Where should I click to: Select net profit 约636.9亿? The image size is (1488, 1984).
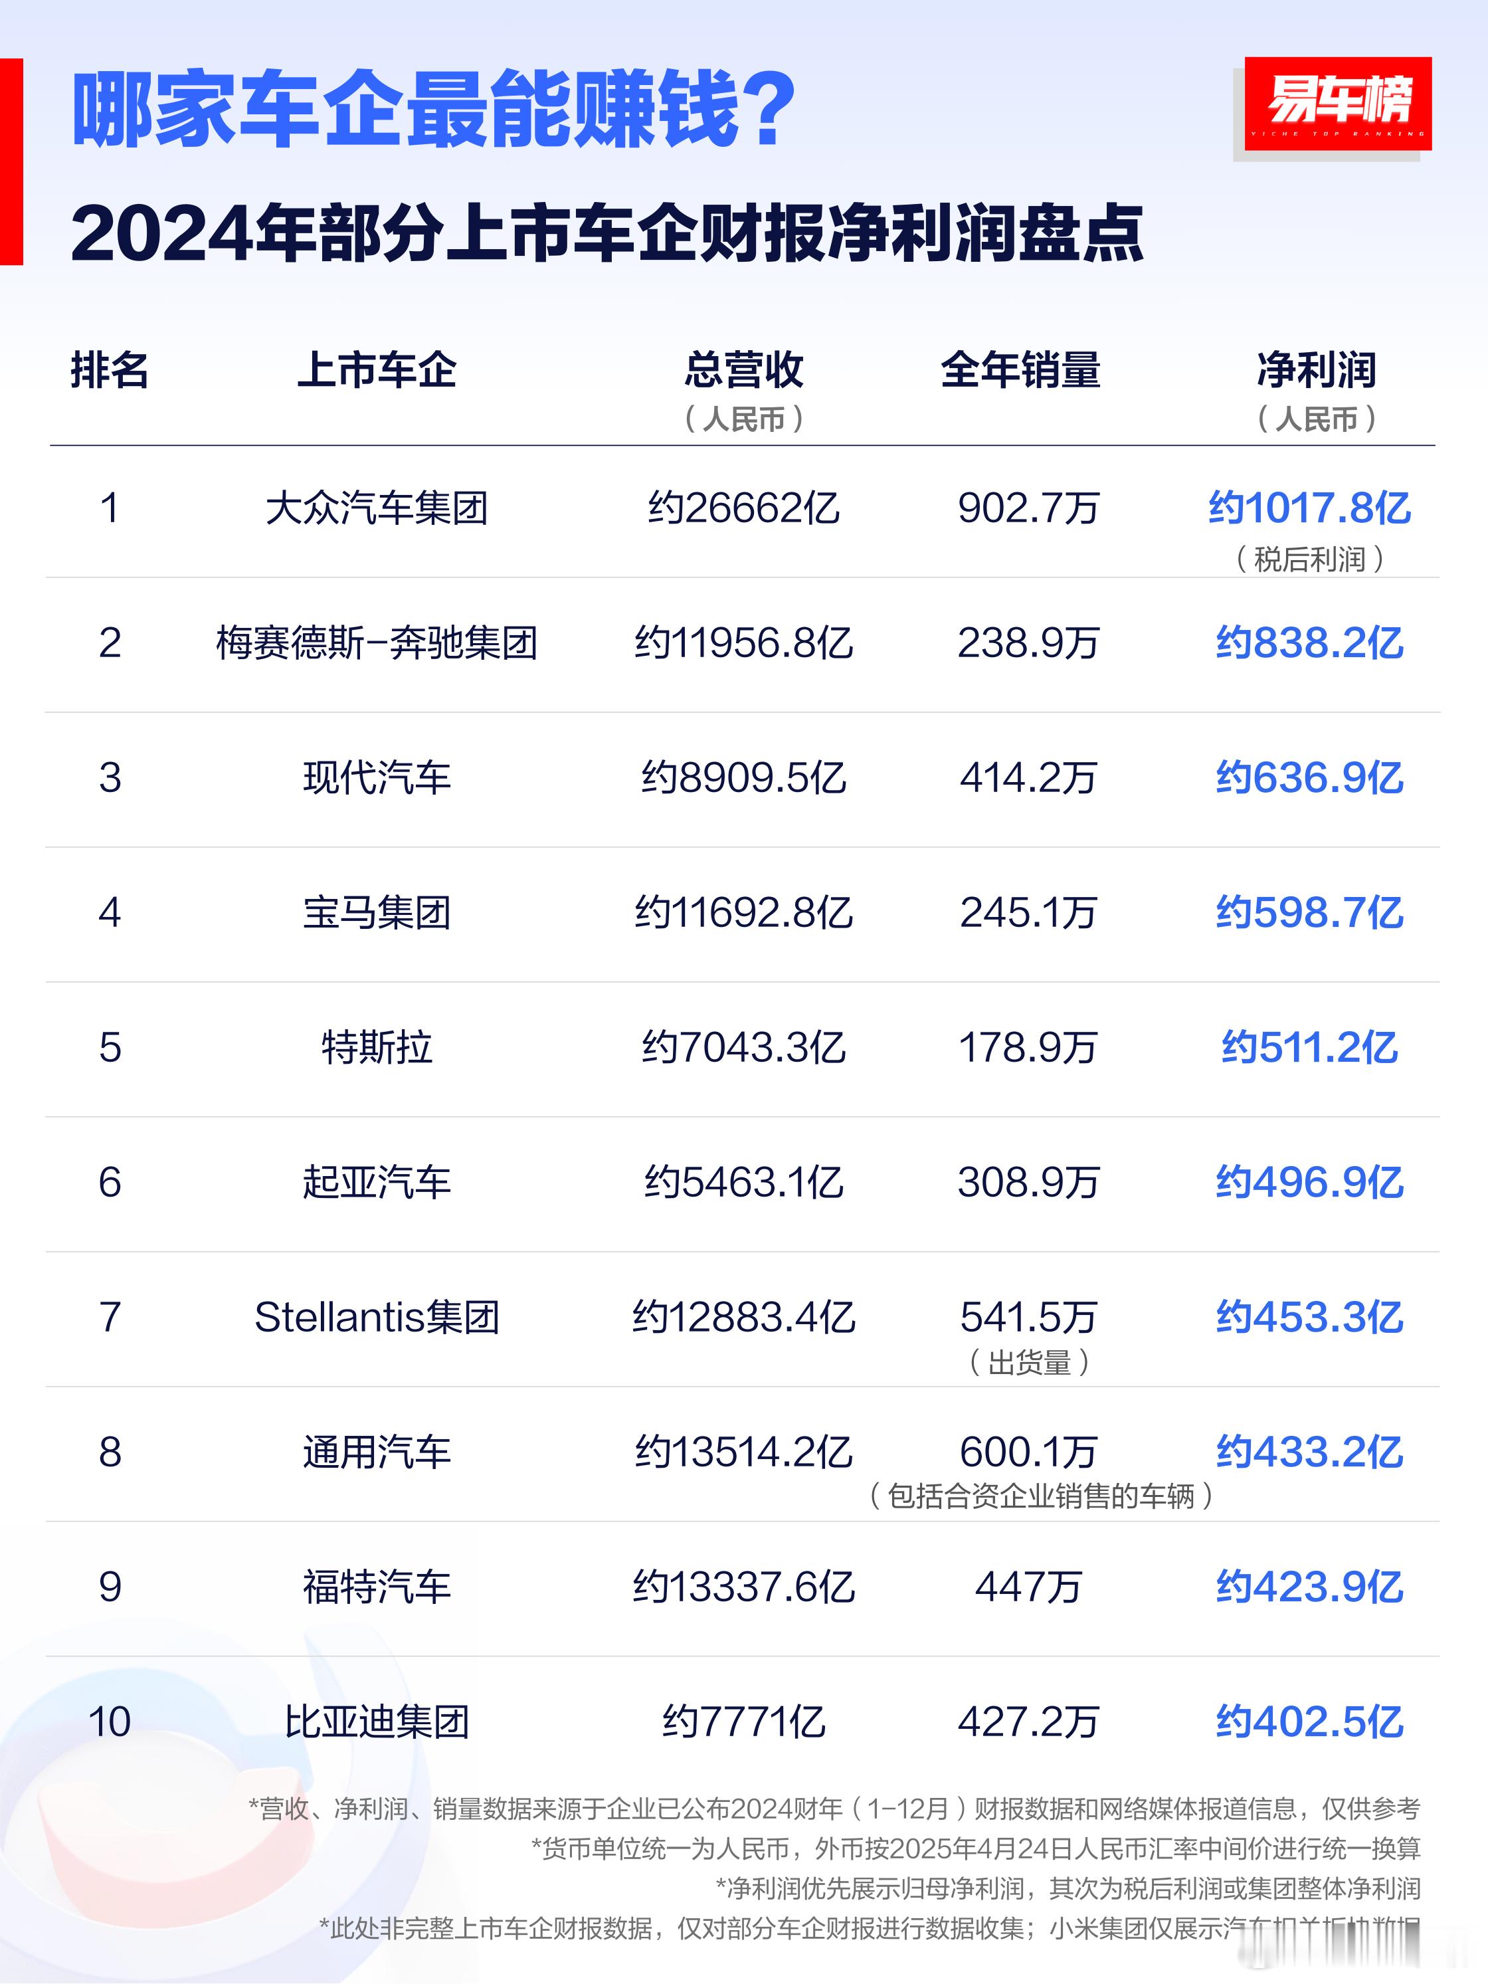point(1309,777)
